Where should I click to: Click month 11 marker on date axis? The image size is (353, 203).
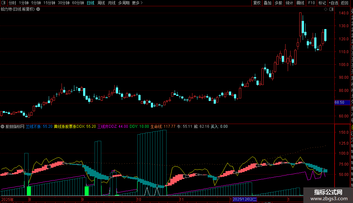[x=181, y=199]
